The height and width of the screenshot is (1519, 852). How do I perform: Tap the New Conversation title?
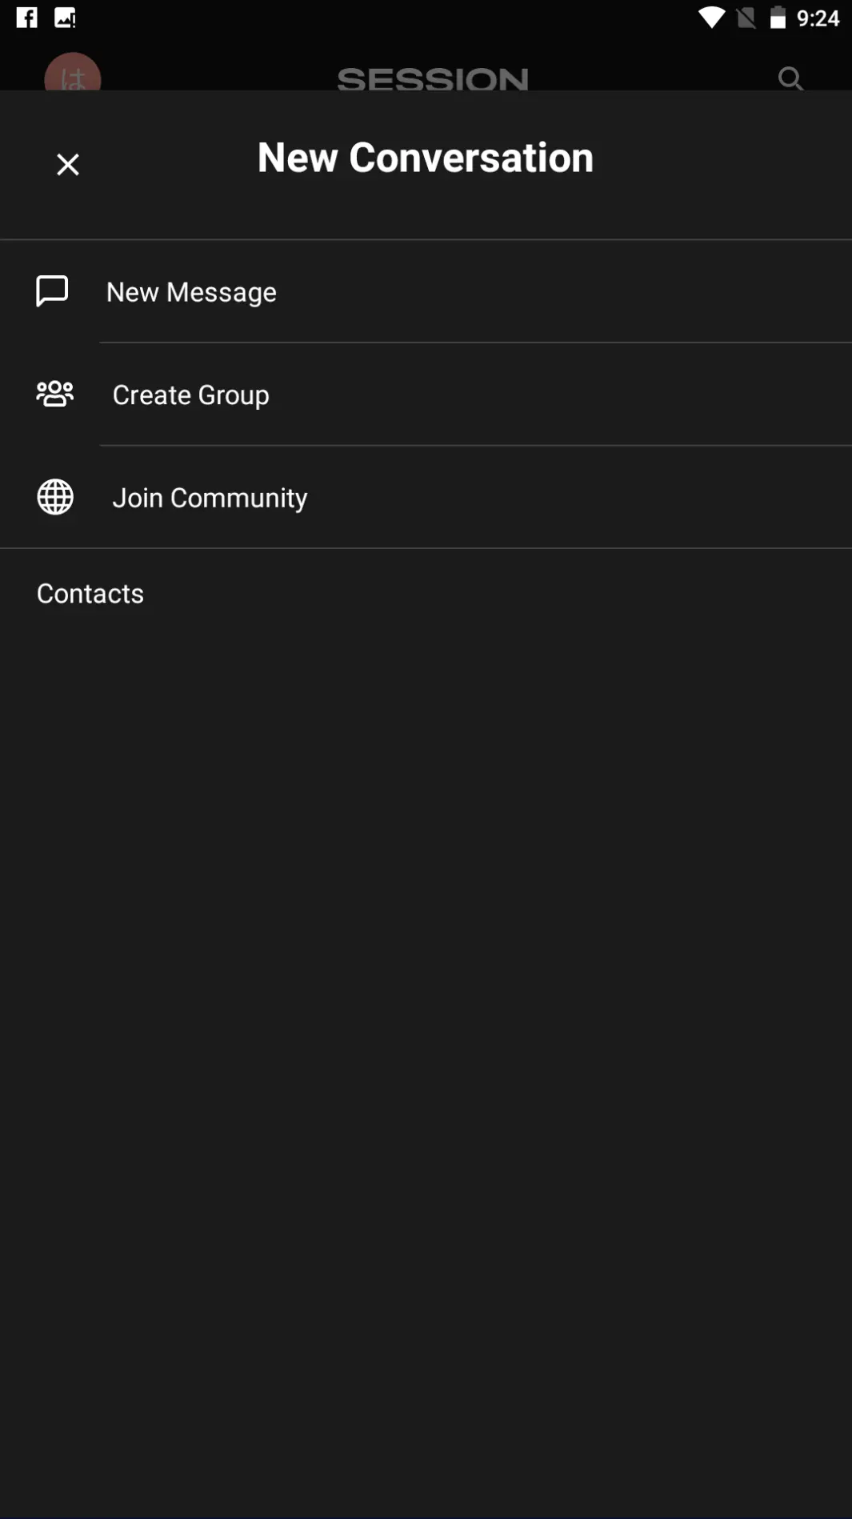(426, 157)
